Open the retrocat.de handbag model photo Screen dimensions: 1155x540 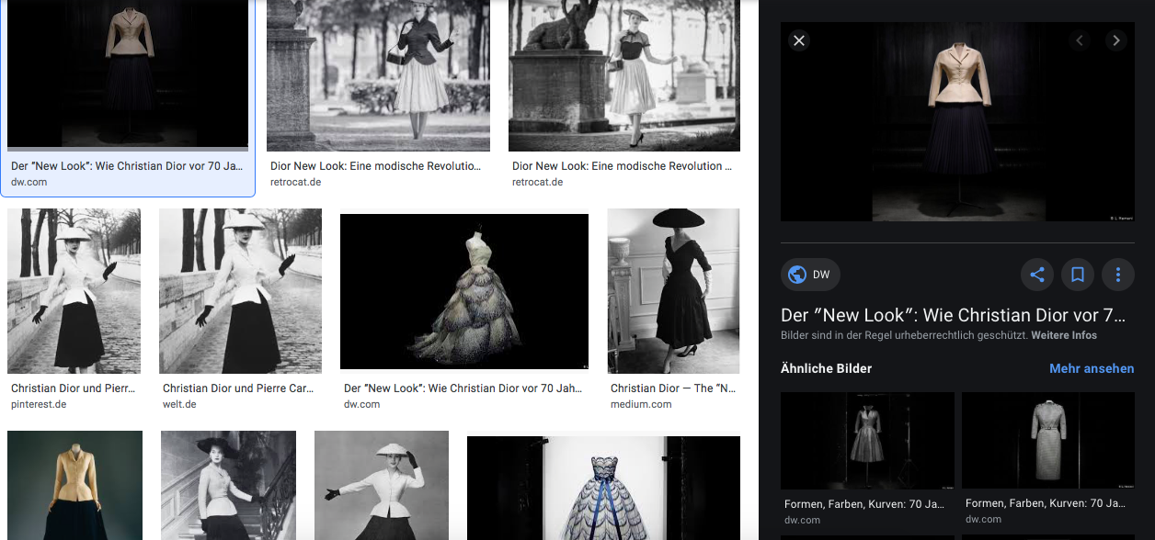tap(378, 75)
